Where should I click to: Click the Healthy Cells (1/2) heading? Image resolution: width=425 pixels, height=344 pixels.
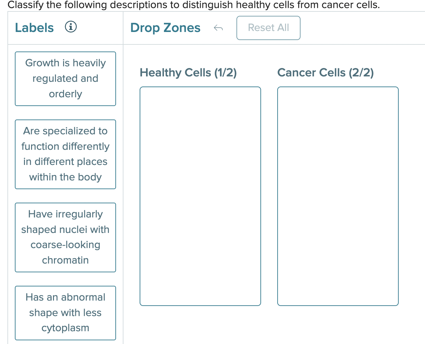tap(188, 72)
